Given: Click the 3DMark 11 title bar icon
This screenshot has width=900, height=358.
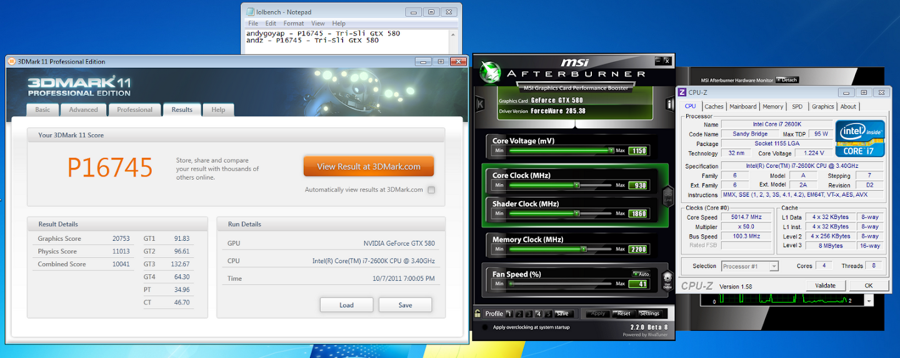Looking at the screenshot, I should tap(11, 61).
